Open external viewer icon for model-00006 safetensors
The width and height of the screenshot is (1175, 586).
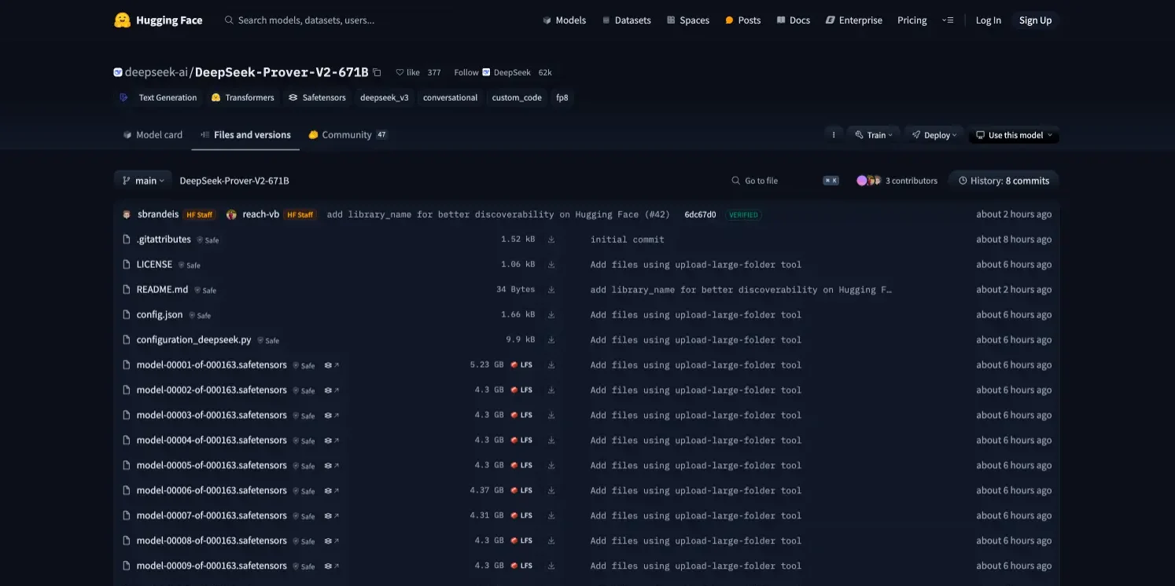coord(332,491)
